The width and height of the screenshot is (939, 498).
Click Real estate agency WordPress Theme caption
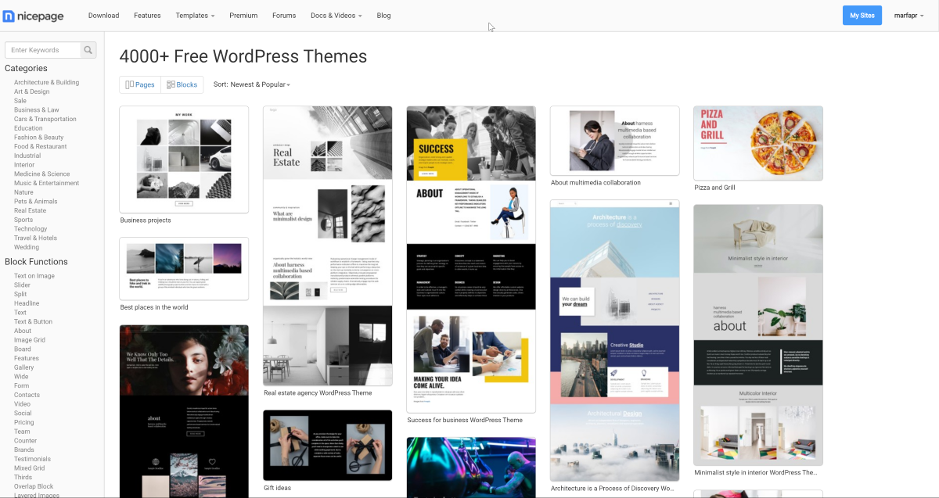(318, 392)
